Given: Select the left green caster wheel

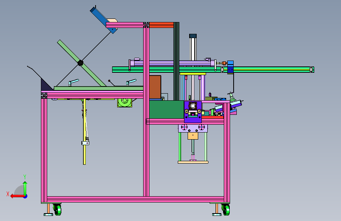Looking at the screenshot, I should (x=58, y=210).
